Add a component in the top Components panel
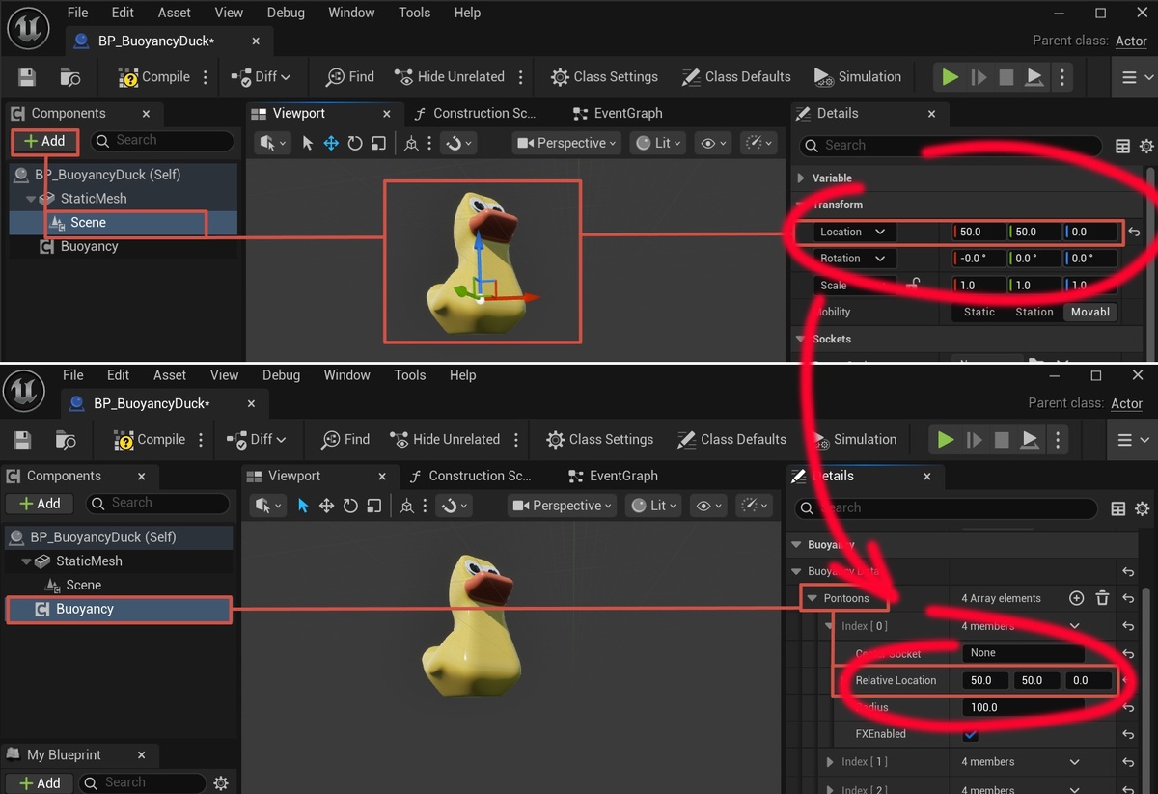The width and height of the screenshot is (1158, 794). tap(44, 141)
